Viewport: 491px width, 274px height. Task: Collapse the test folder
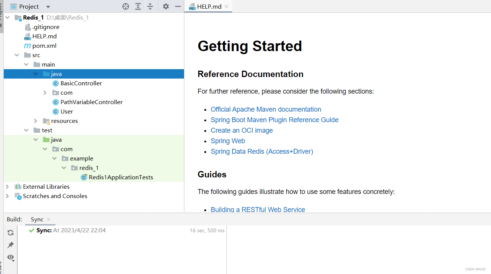(x=26, y=130)
